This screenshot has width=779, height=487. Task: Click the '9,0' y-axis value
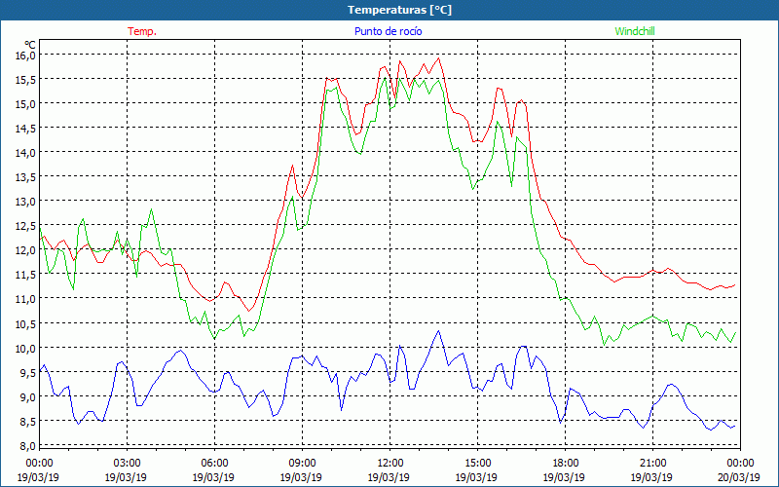point(28,397)
